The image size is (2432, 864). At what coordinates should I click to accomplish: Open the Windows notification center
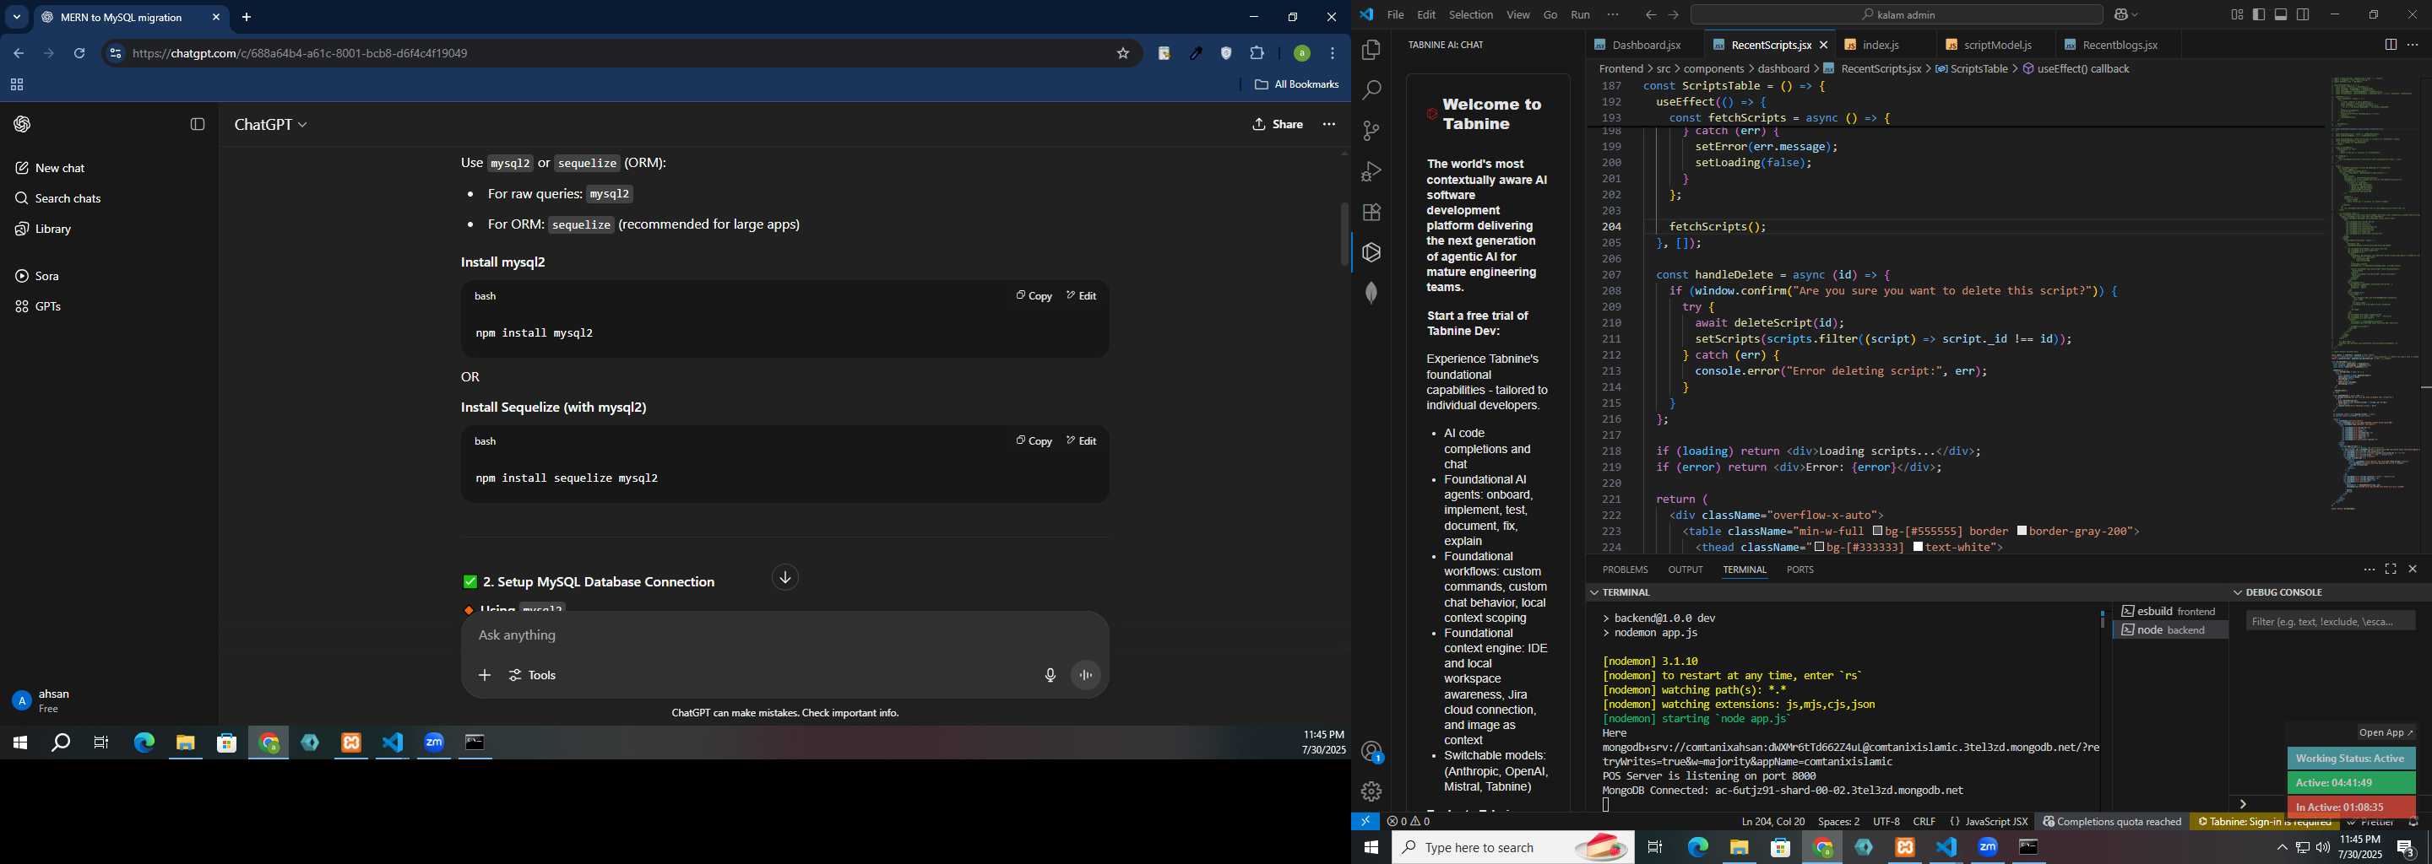(2406, 848)
